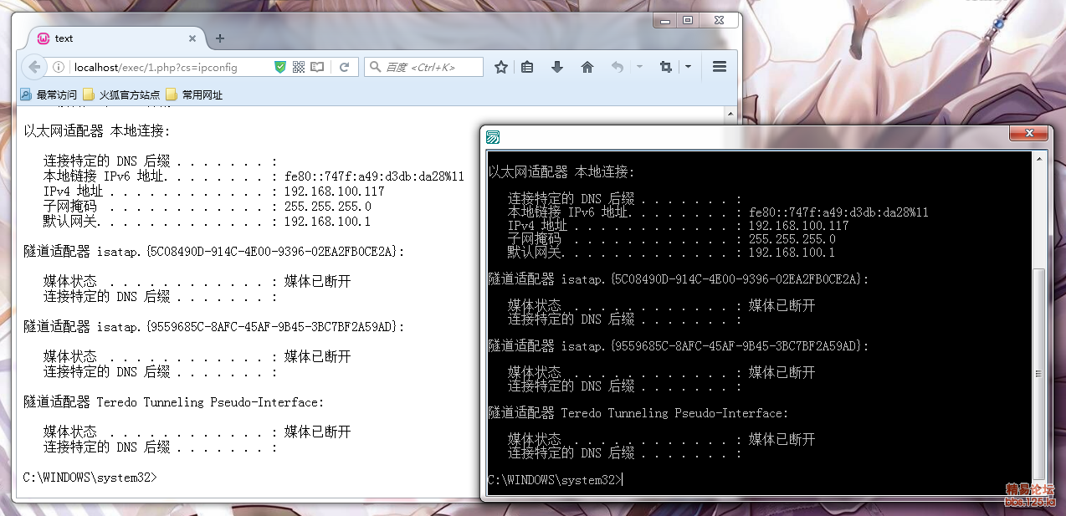
Task: Open 火狐官方站点 bookmark folder
Action: [121, 95]
